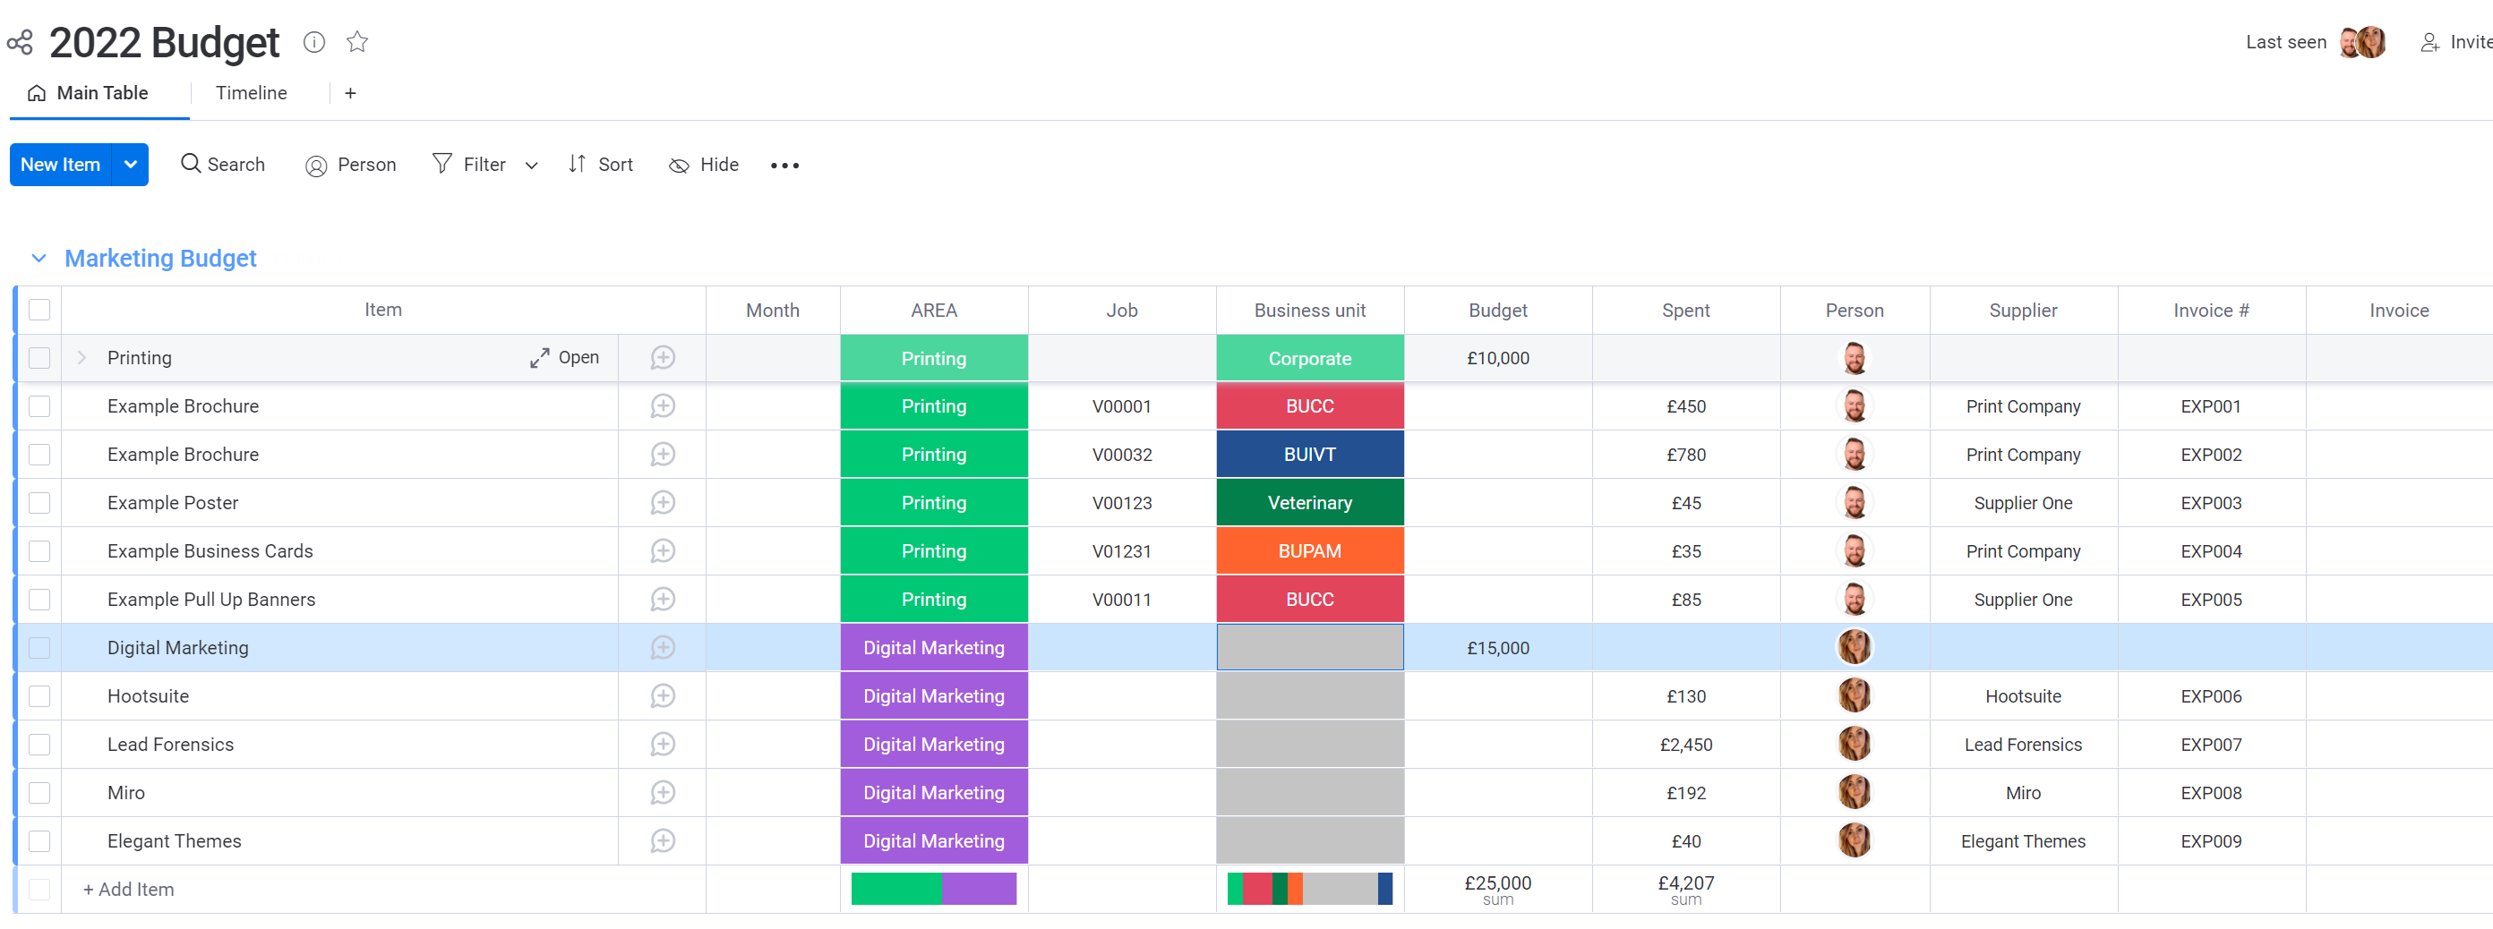Click person avatar in Example Poster row

pyautogui.click(x=1855, y=503)
